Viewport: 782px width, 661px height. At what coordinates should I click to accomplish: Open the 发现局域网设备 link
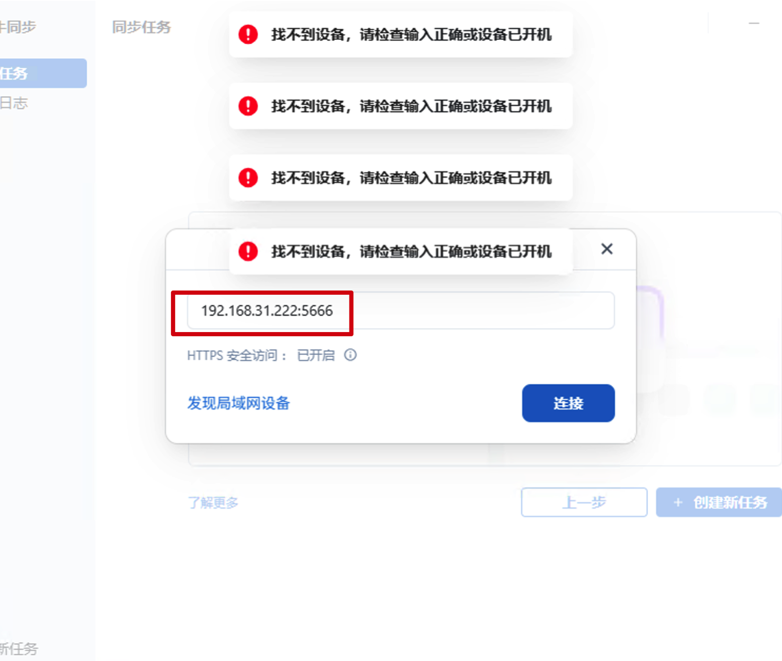coord(238,403)
